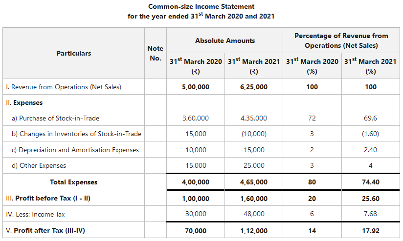Select the Expenses section heading
This screenshot has height=241, width=403.
tap(24, 102)
